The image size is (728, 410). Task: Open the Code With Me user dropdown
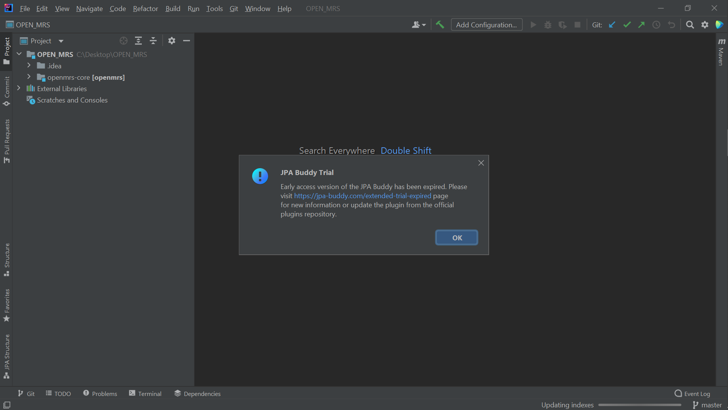click(x=419, y=25)
